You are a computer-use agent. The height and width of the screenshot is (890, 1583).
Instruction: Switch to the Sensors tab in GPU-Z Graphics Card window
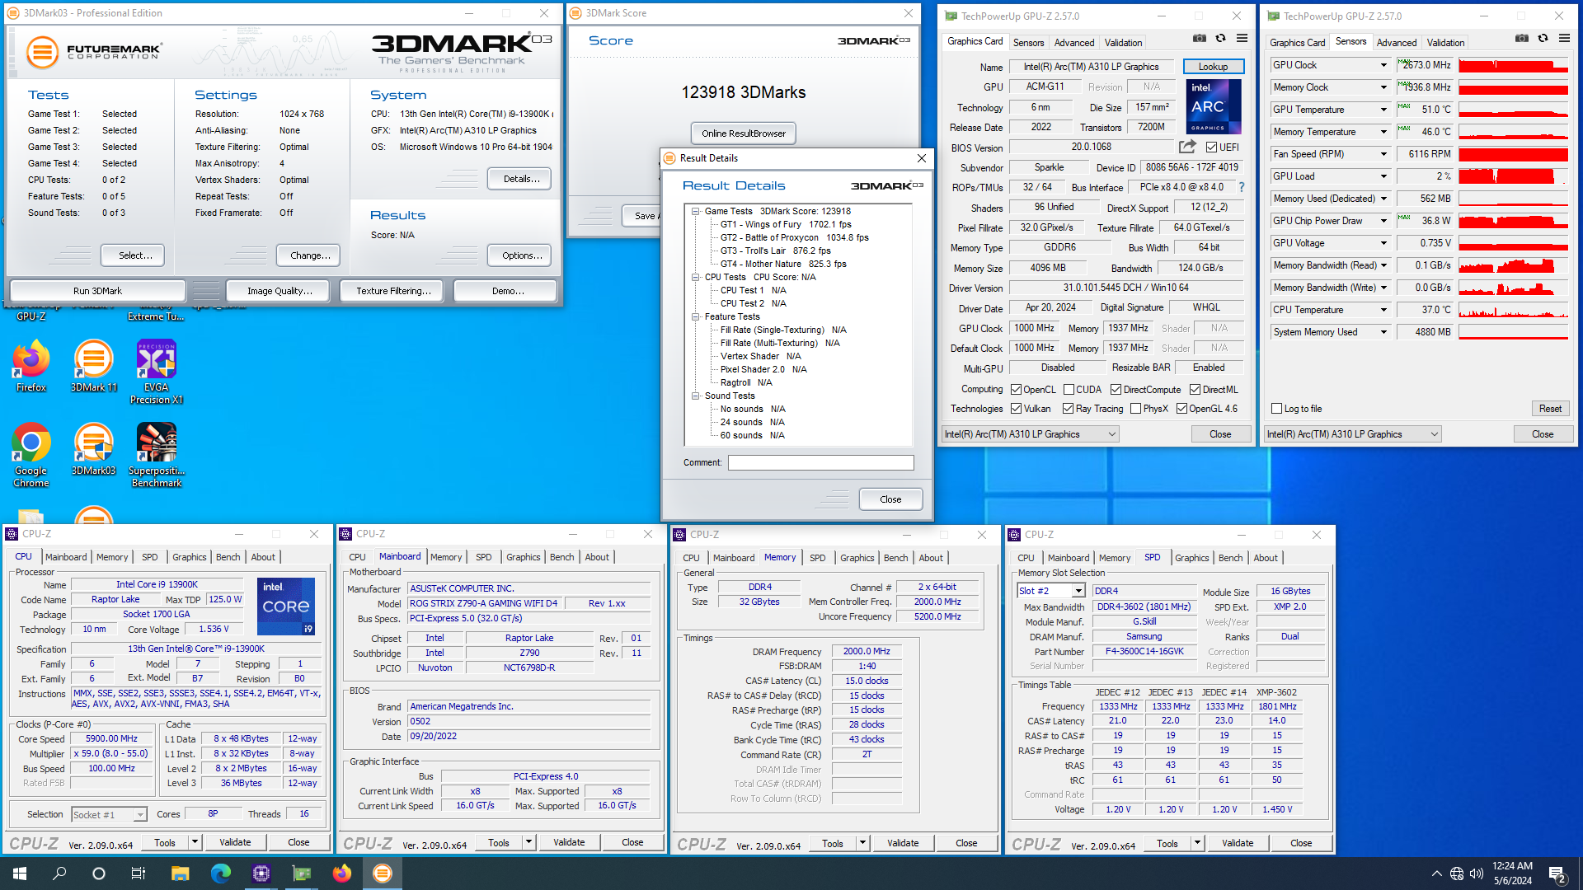pos(1028,42)
